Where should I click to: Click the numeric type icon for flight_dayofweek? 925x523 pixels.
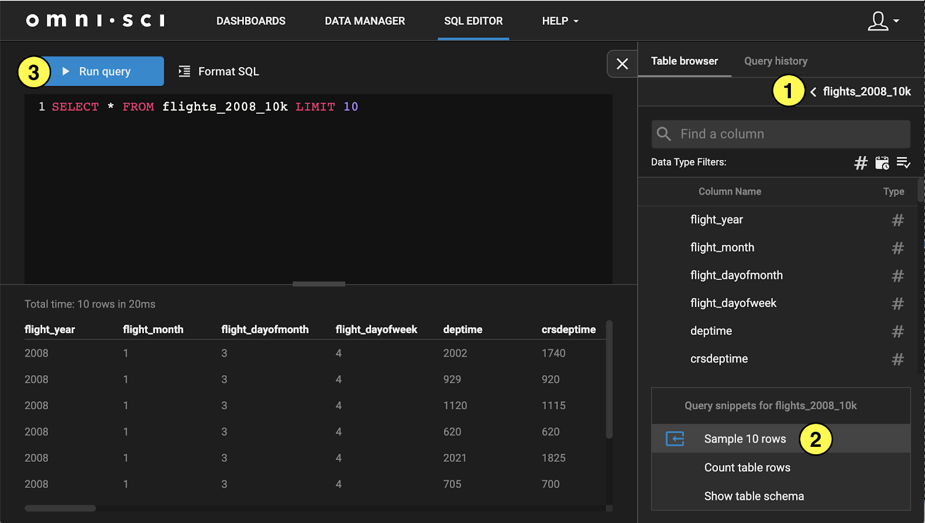tap(897, 304)
